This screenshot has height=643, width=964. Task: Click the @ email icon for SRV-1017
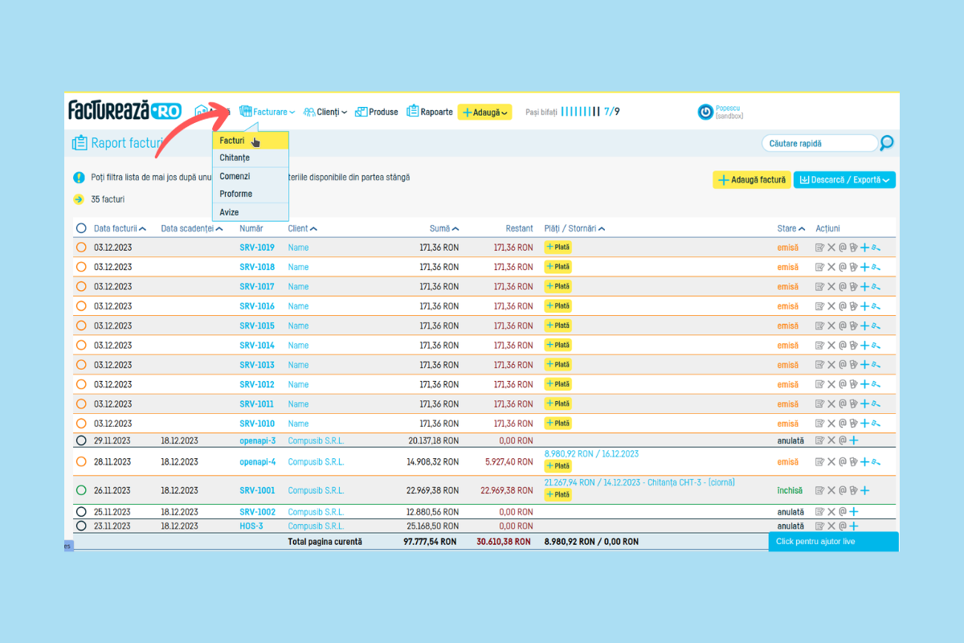pos(843,287)
